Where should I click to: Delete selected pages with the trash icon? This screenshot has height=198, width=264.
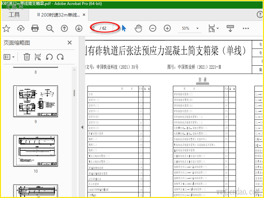click(x=27, y=57)
